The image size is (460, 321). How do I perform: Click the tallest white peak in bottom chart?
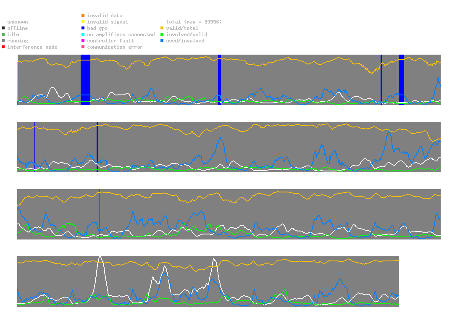tap(100, 258)
